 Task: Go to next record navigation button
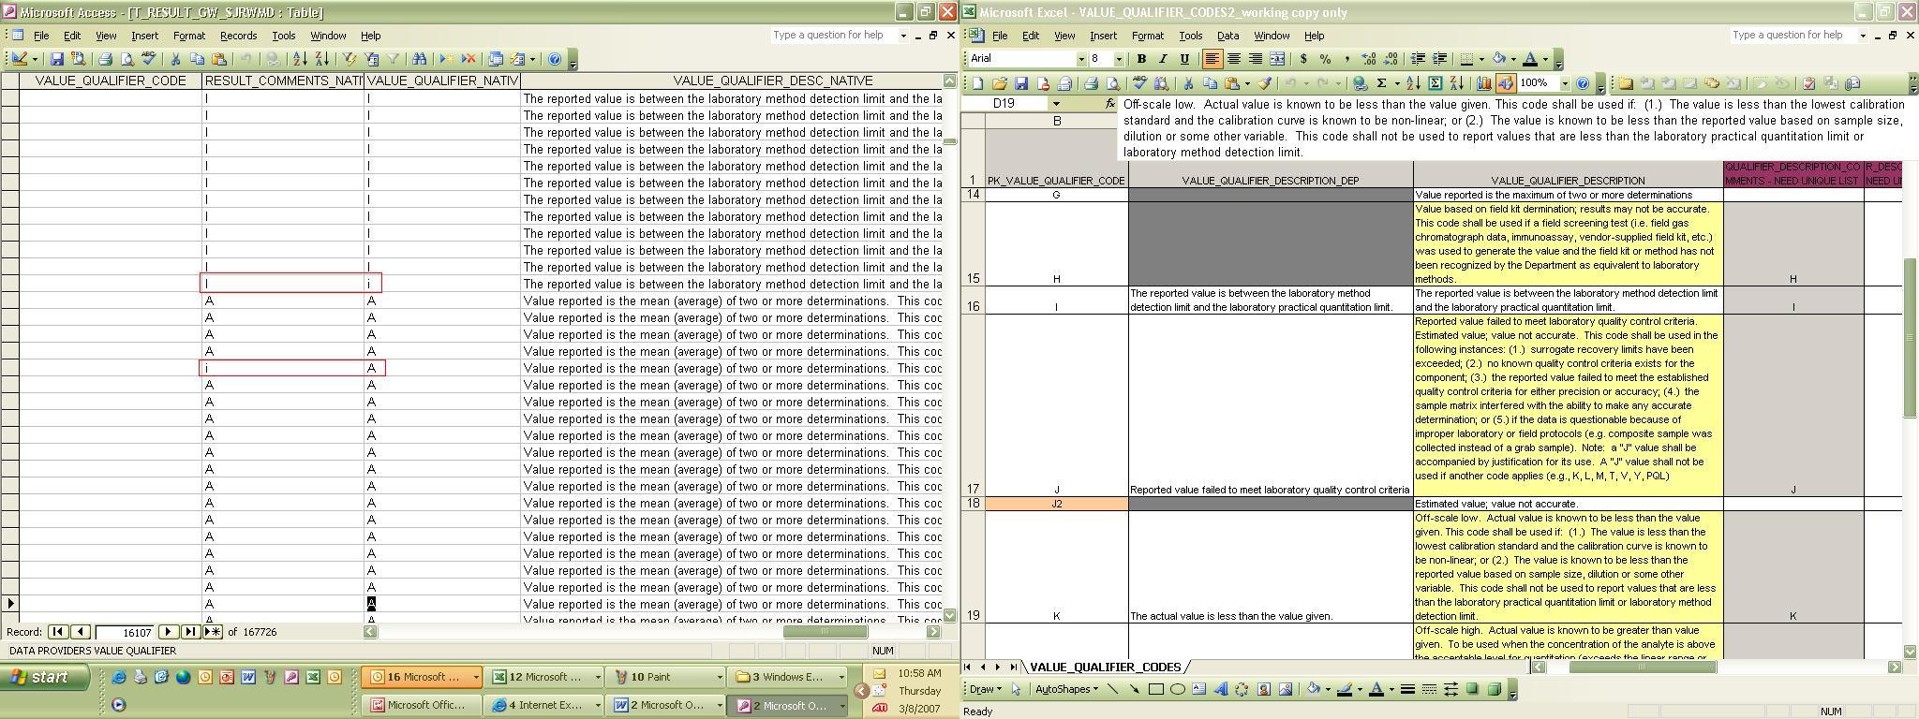pos(168,632)
